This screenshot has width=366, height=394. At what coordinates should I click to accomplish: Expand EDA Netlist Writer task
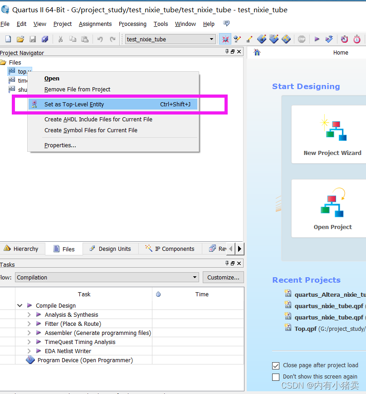29,351
